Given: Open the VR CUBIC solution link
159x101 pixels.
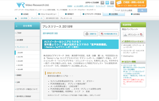Looking at the screenshot, I should coord(134,46).
